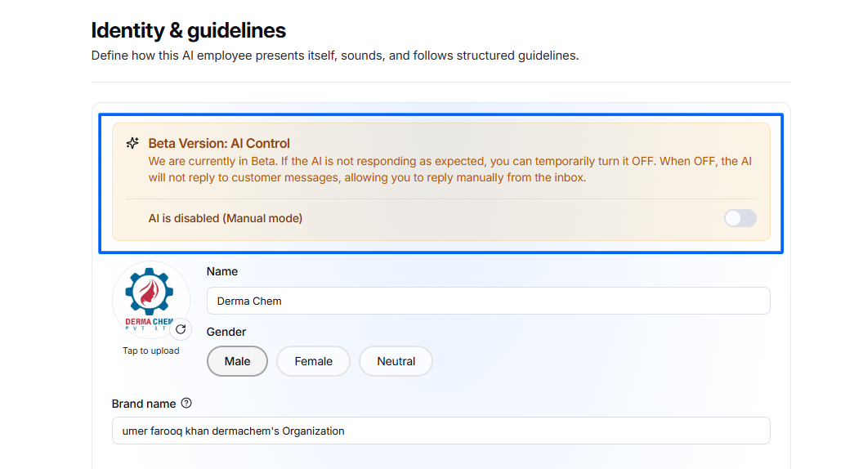Click the Tap to upload text
This screenshot has width=863, height=469.
pos(151,351)
